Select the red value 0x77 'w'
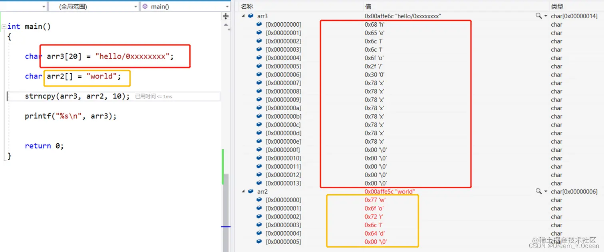This screenshot has width=604, height=252. pos(375,200)
